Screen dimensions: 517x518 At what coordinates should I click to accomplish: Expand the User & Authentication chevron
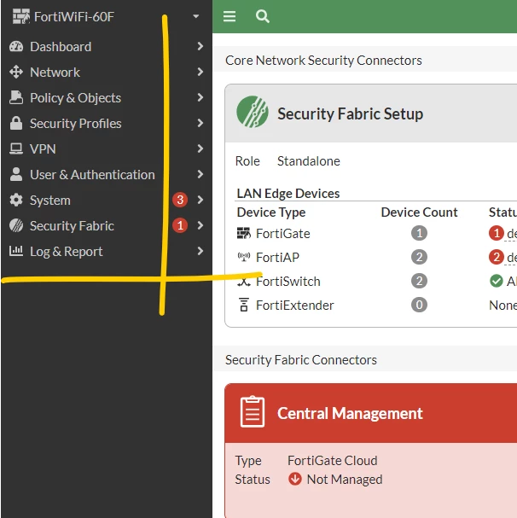click(200, 174)
